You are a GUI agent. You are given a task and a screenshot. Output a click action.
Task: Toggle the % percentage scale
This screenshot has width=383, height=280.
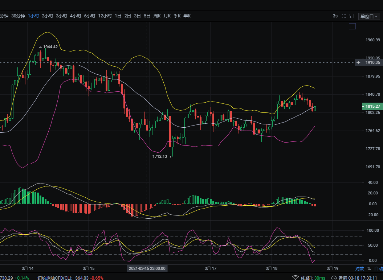369,269
